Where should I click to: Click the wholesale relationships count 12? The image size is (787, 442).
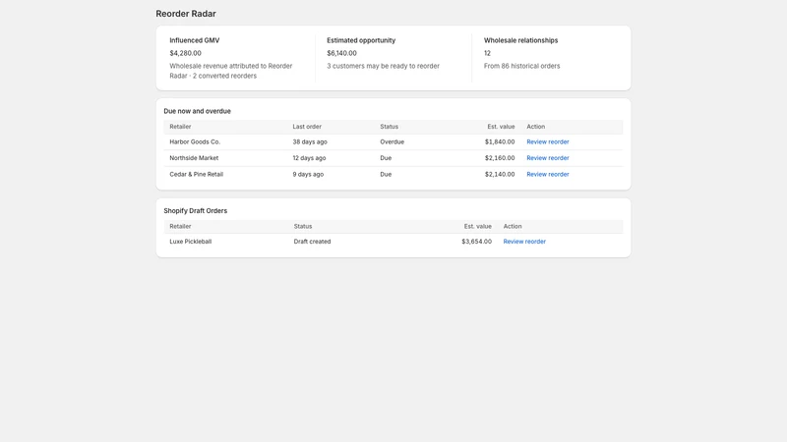[x=487, y=53]
